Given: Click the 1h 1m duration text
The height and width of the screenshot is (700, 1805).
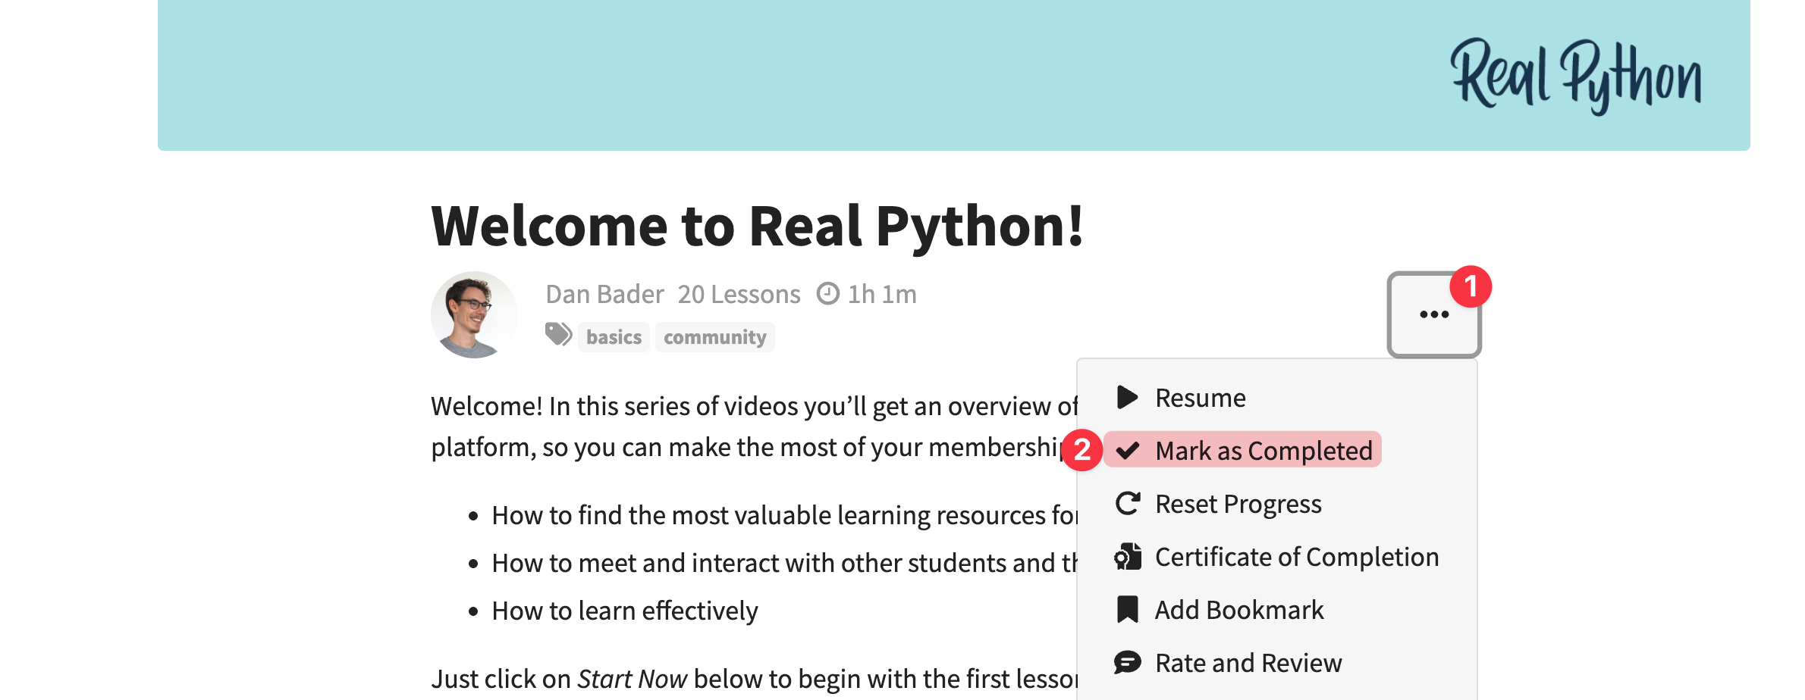Looking at the screenshot, I should 882,294.
